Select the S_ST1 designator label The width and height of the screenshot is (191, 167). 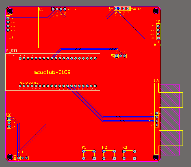coord(12,51)
